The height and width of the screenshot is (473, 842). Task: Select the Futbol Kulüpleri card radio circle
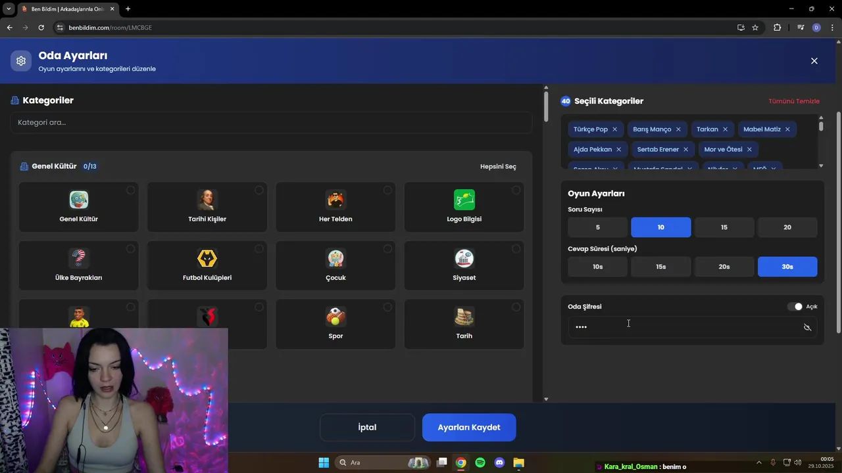tap(259, 249)
